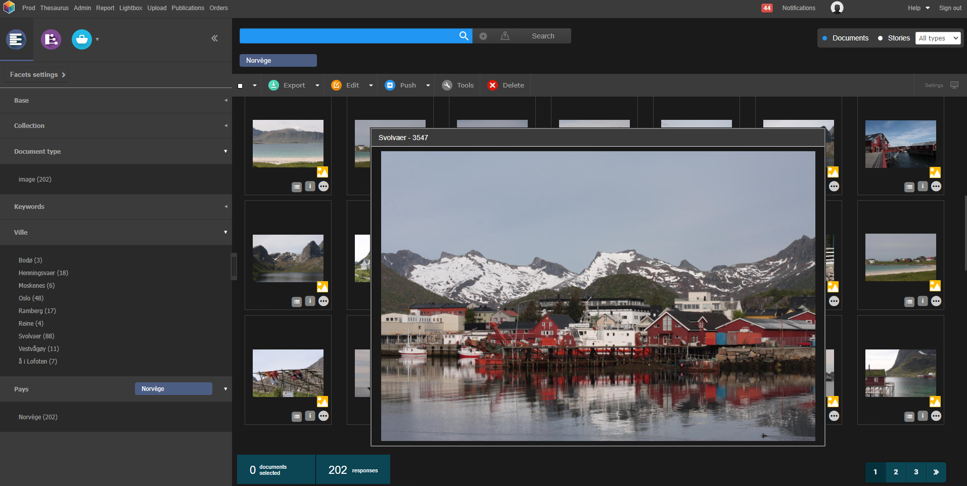Filter results by Svolvaer (88)
This screenshot has width=967, height=486.
tap(36, 336)
